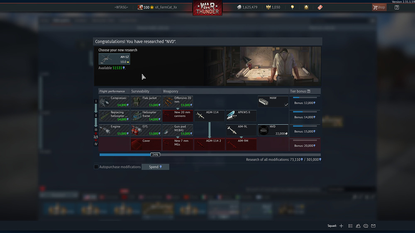Open the xX_FarmCat_Xx player profile
415x233 pixels.
click(x=165, y=7)
